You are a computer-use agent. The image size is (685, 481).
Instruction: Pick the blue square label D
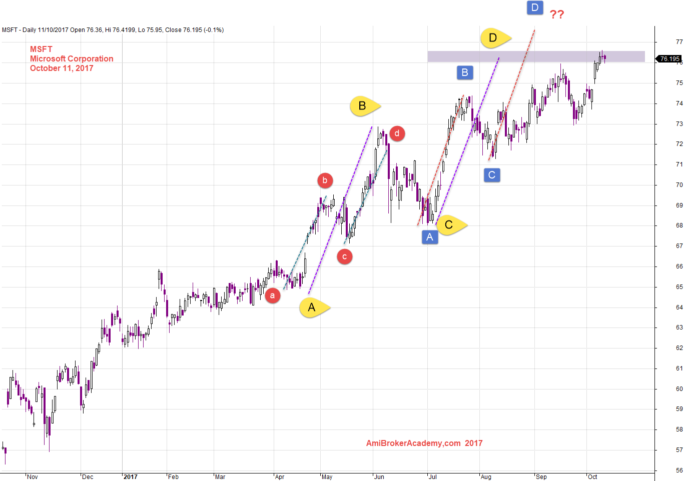pos(535,7)
